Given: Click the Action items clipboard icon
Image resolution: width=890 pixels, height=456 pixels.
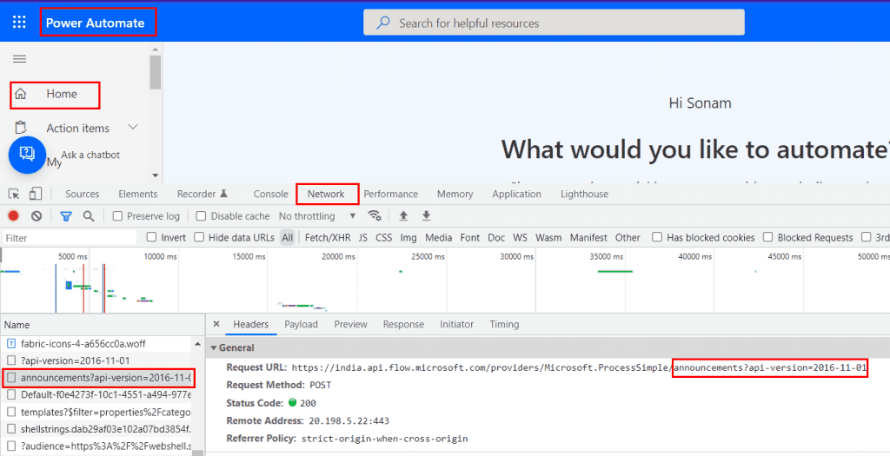Looking at the screenshot, I should pos(21,128).
